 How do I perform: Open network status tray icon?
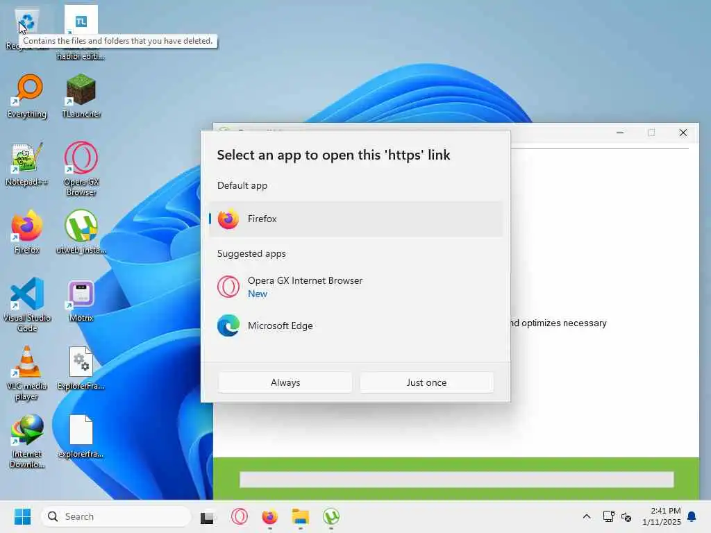pos(608,516)
